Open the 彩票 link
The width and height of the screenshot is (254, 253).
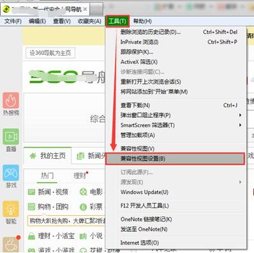click(96, 207)
